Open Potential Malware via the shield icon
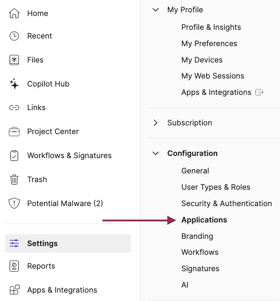The width and height of the screenshot is (280, 301). click(x=14, y=203)
